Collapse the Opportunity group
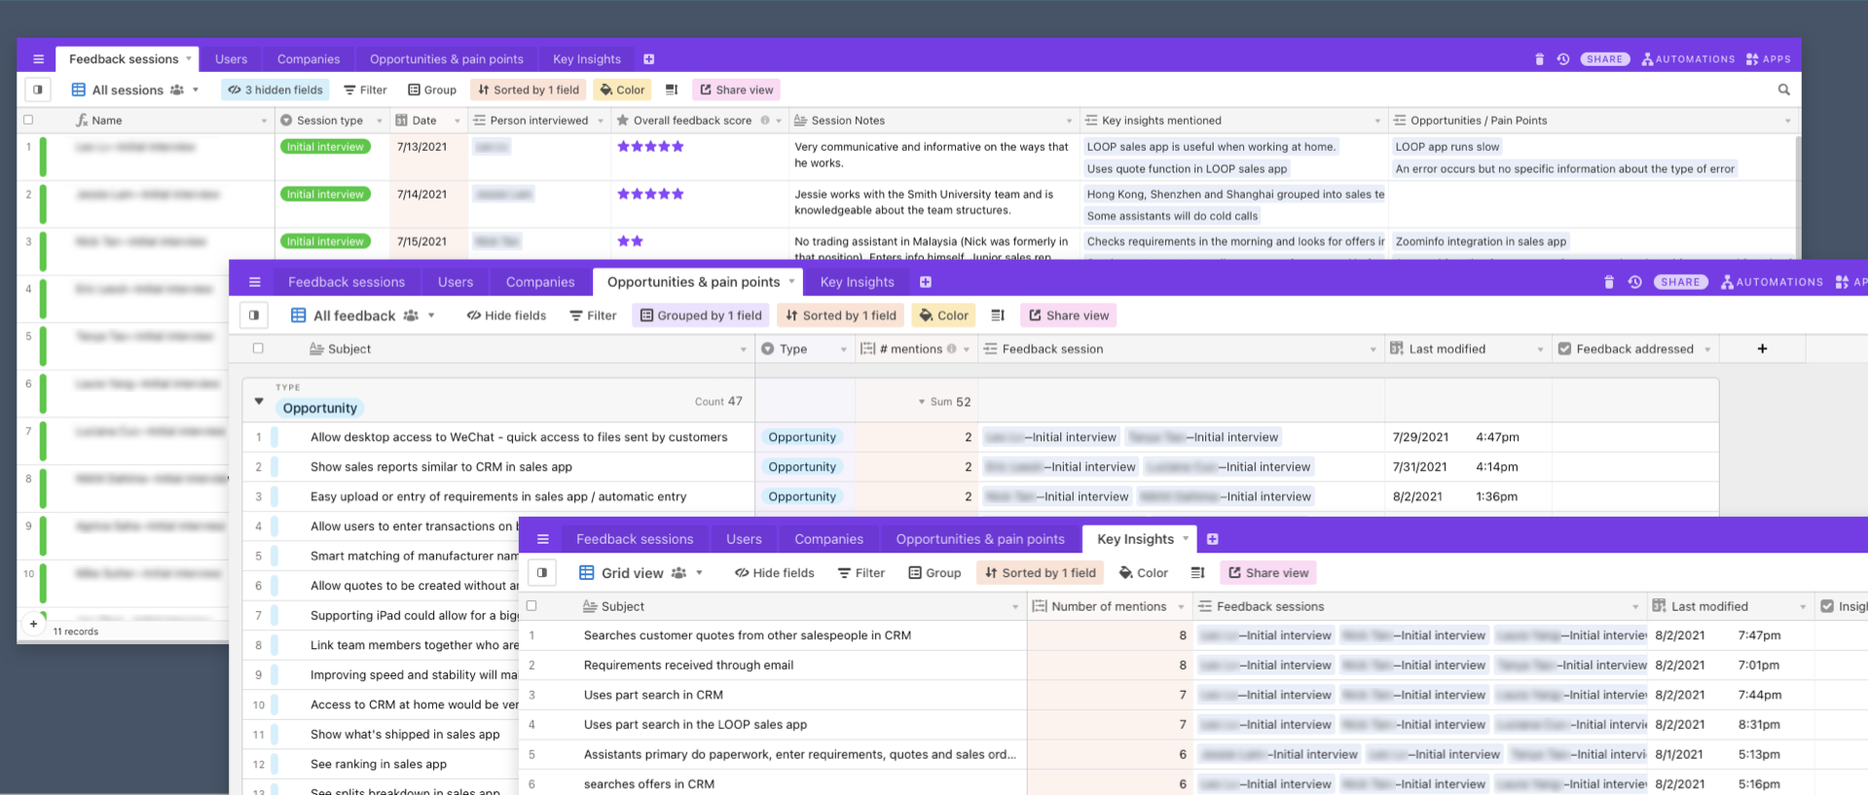Viewport: 1868px width, 795px height. click(x=259, y=401)
